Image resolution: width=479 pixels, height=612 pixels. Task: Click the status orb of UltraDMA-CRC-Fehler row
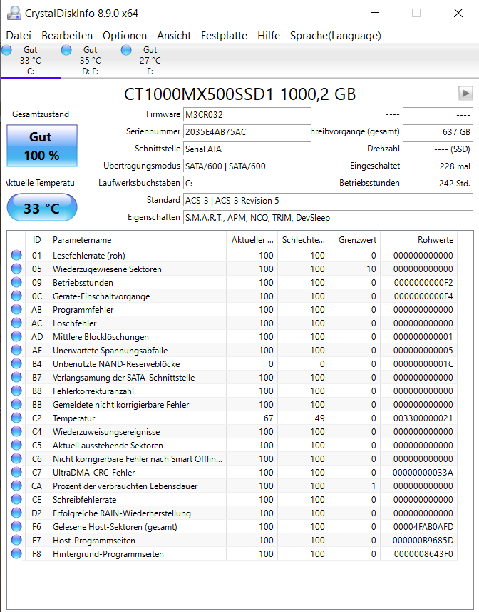click(16, 472)
